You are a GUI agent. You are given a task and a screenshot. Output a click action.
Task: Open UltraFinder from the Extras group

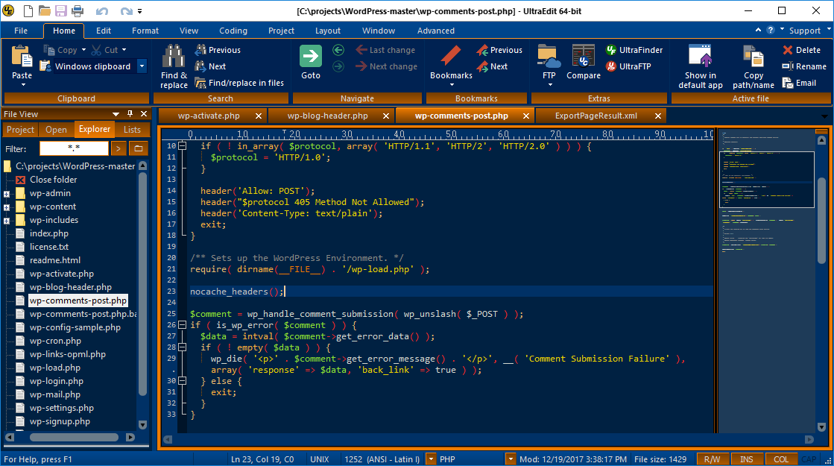(634, 50)
